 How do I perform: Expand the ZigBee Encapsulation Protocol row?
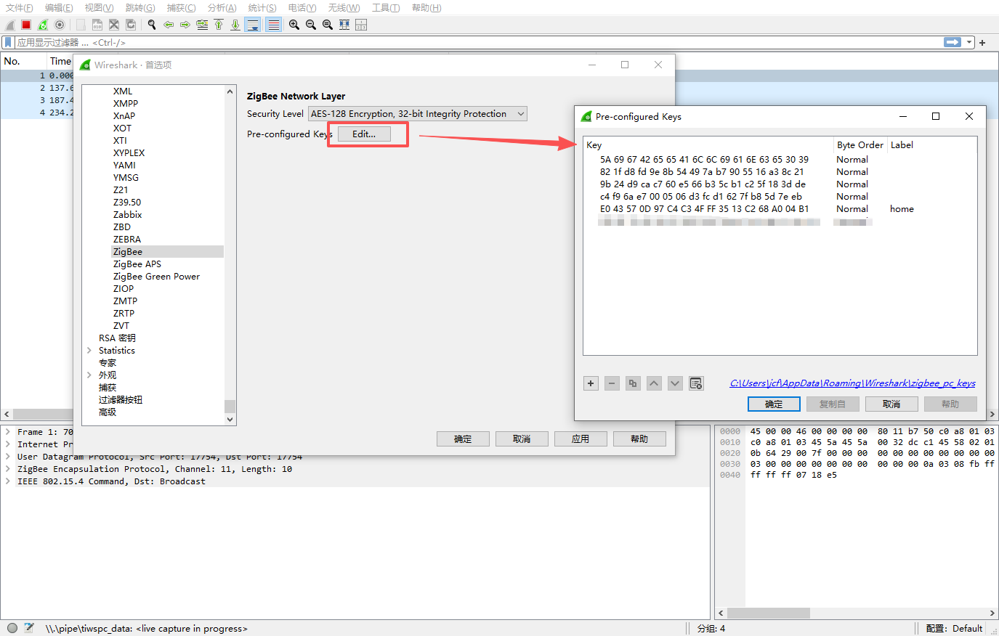tap(8, 469)
